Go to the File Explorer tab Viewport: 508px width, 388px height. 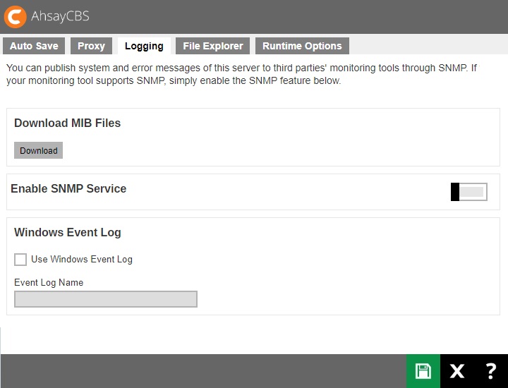(212, 46)
